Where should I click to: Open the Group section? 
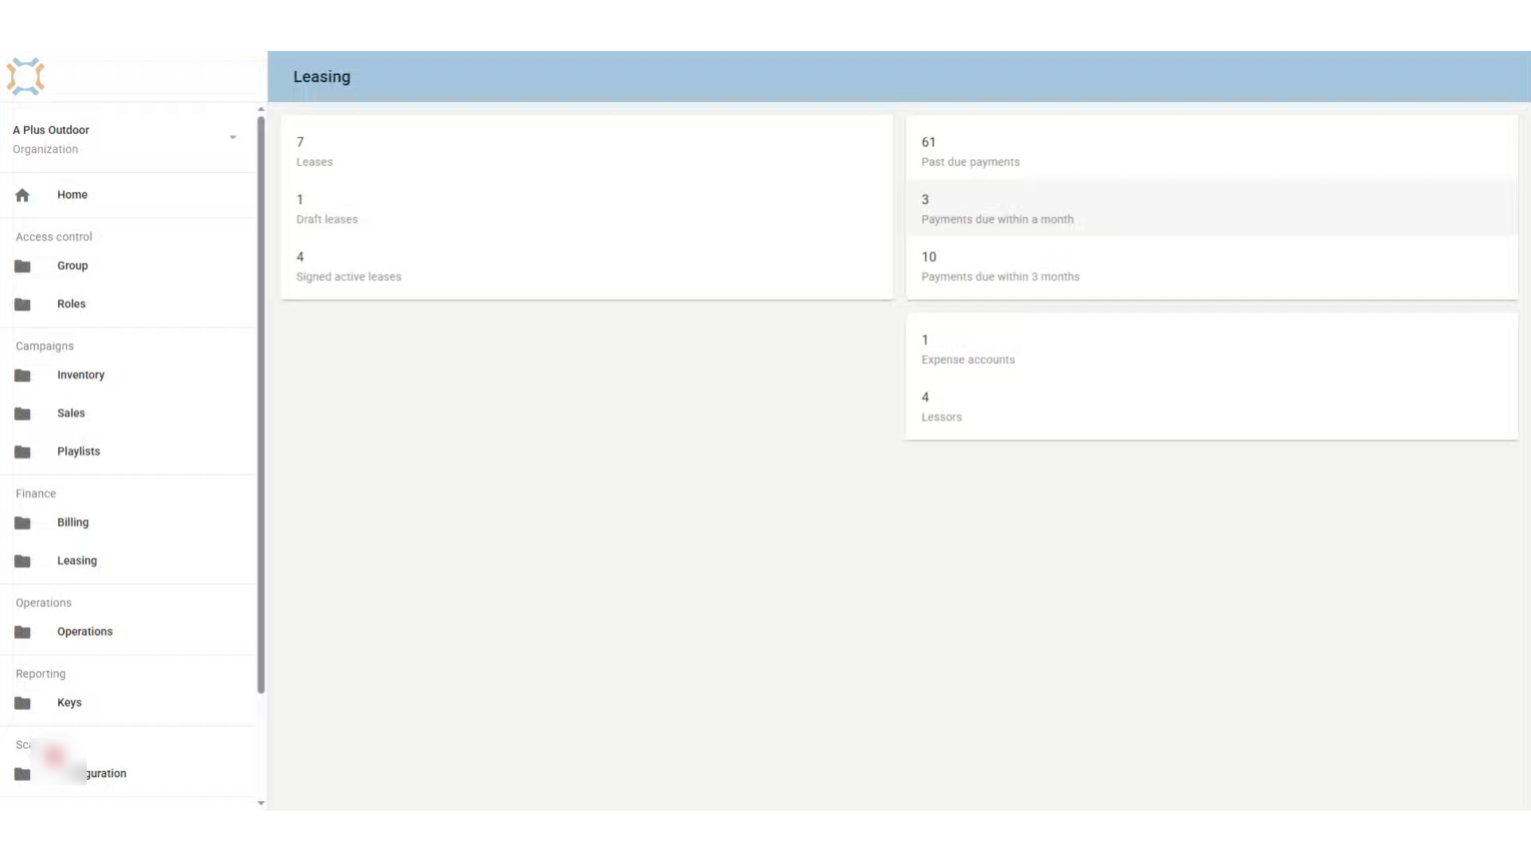[128, 266]
